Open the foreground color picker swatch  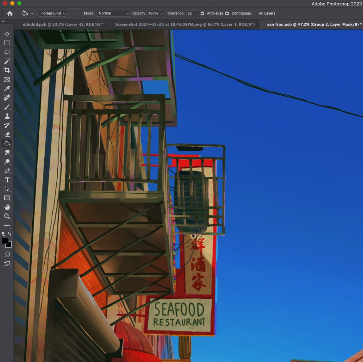pyautogui.click(x=4, y=241)
